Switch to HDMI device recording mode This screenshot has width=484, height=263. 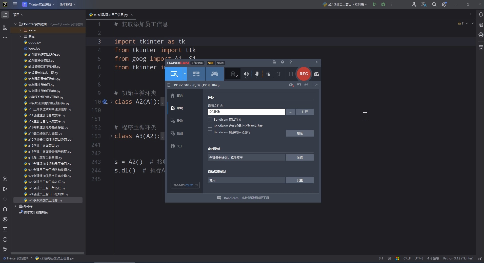point(196,74)
